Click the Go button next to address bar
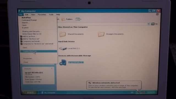176x99 pixels. pos(155,24)
